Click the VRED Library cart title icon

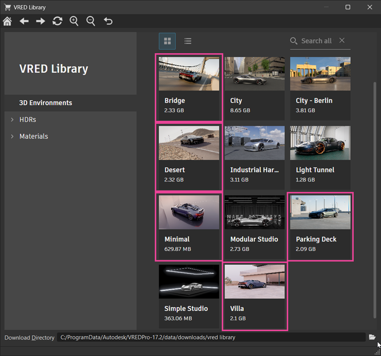7,7
